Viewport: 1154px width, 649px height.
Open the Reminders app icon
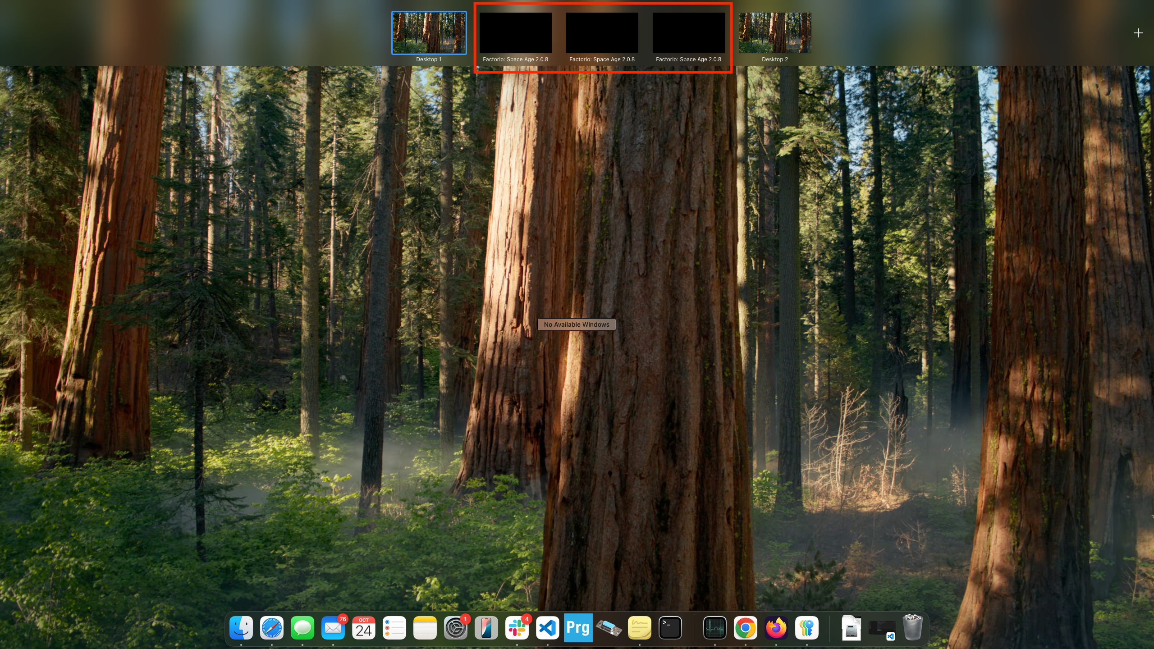point(394,628)
